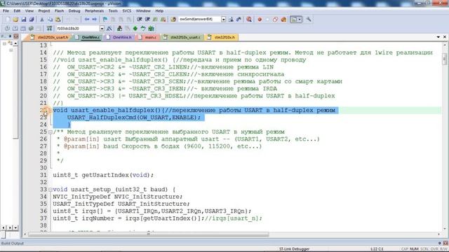Click the Kill all breakpoints icon
The width and height of the screenshot is (449, 252).
tap(283, 20)
